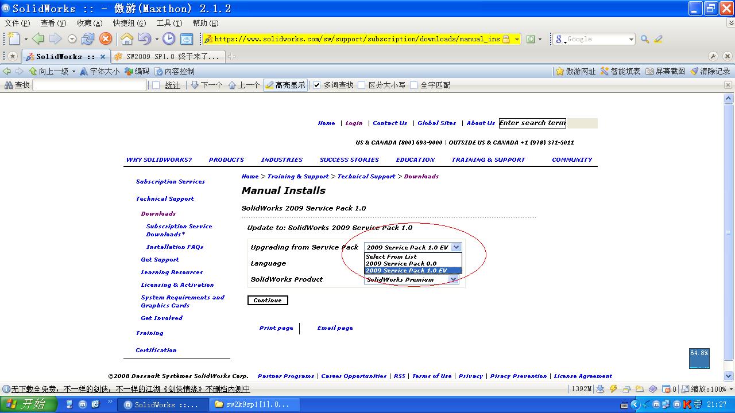This screenshot has width=735, height=413.
Task: Click the undo closed page icon
Action: (x=144, y=39)
